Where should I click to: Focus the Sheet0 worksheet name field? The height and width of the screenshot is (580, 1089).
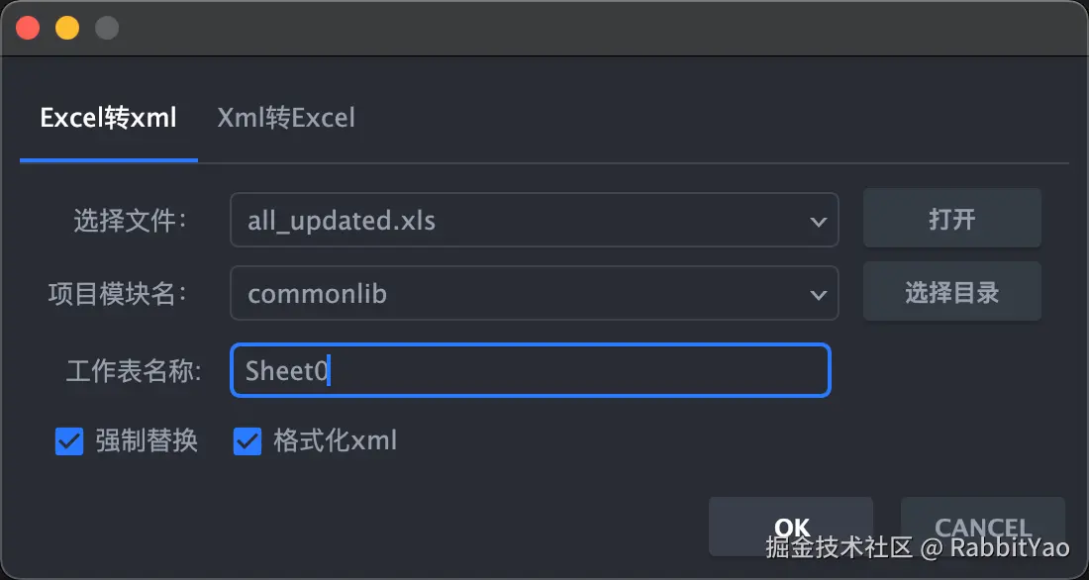[531, 371]
